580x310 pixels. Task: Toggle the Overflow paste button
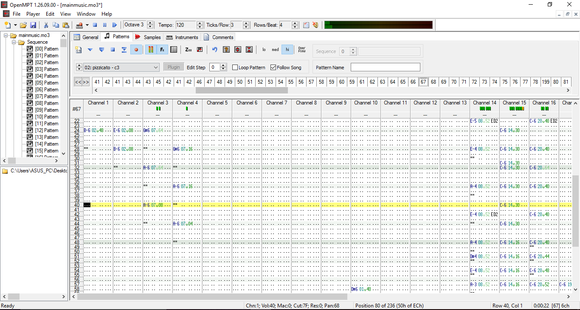[x=301, y=50]
